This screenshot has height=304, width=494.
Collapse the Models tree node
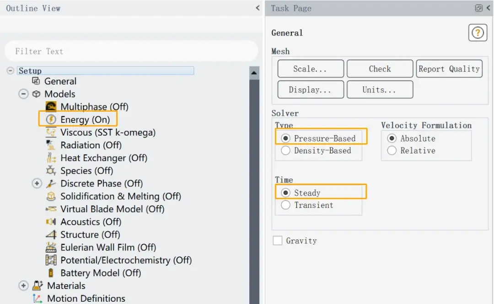tap(23, 94)
